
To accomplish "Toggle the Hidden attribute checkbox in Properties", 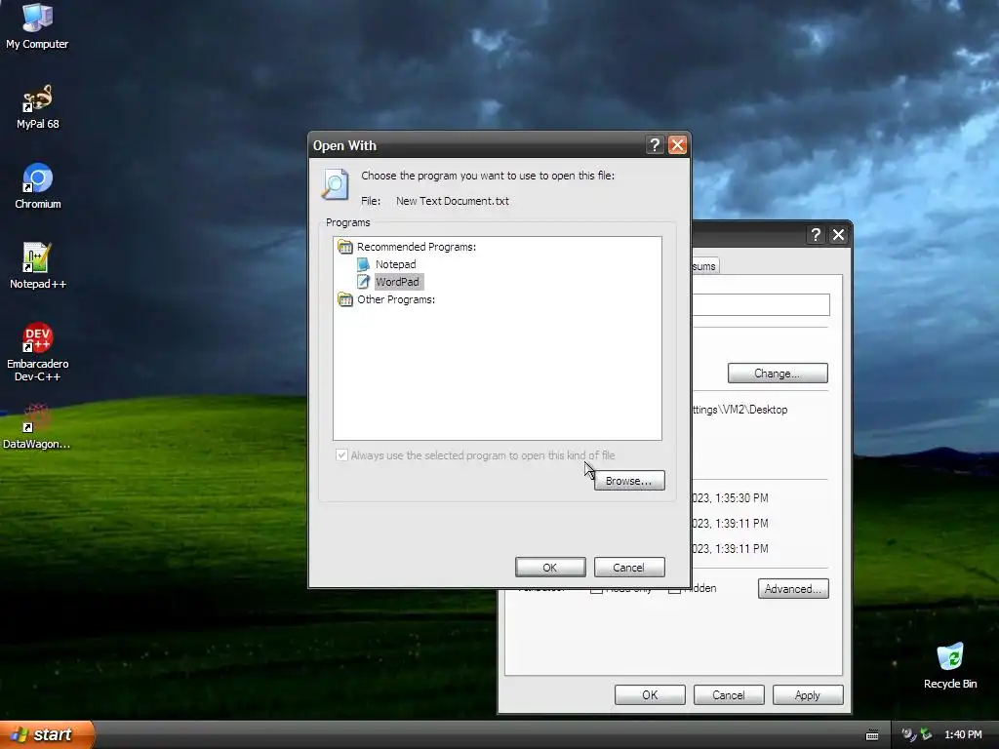I will point(674,590).
